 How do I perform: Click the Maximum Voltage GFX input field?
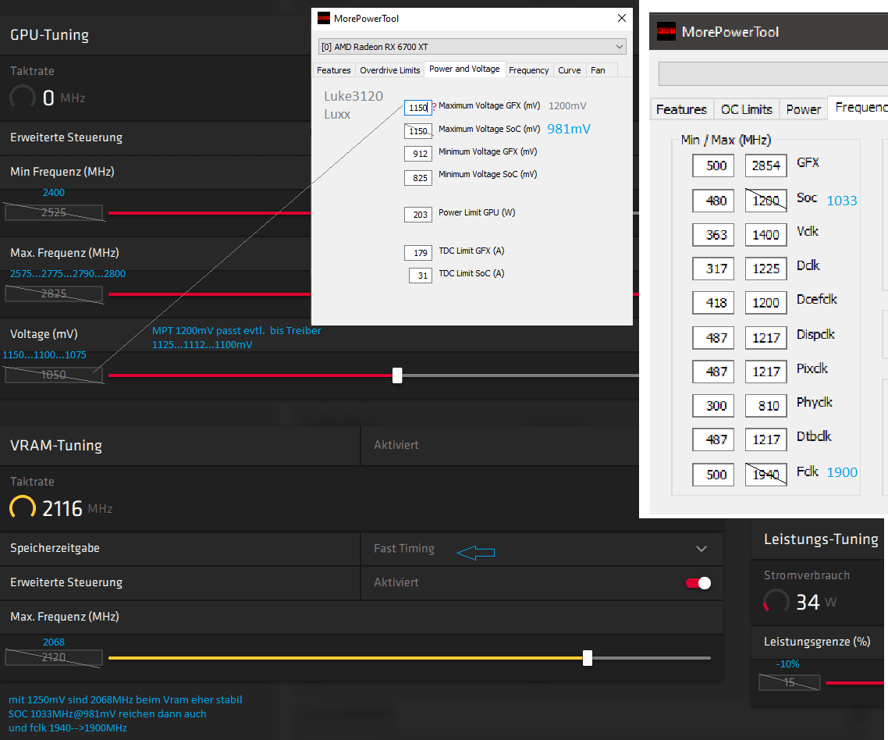point(418,108)
